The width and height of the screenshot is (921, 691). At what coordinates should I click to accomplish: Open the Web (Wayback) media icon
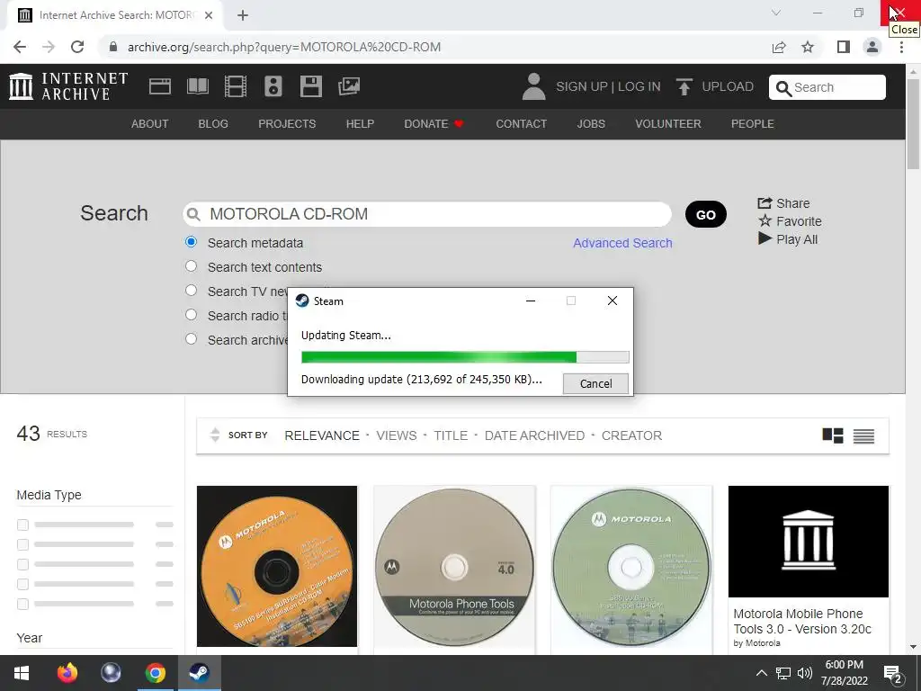(160, 86)
